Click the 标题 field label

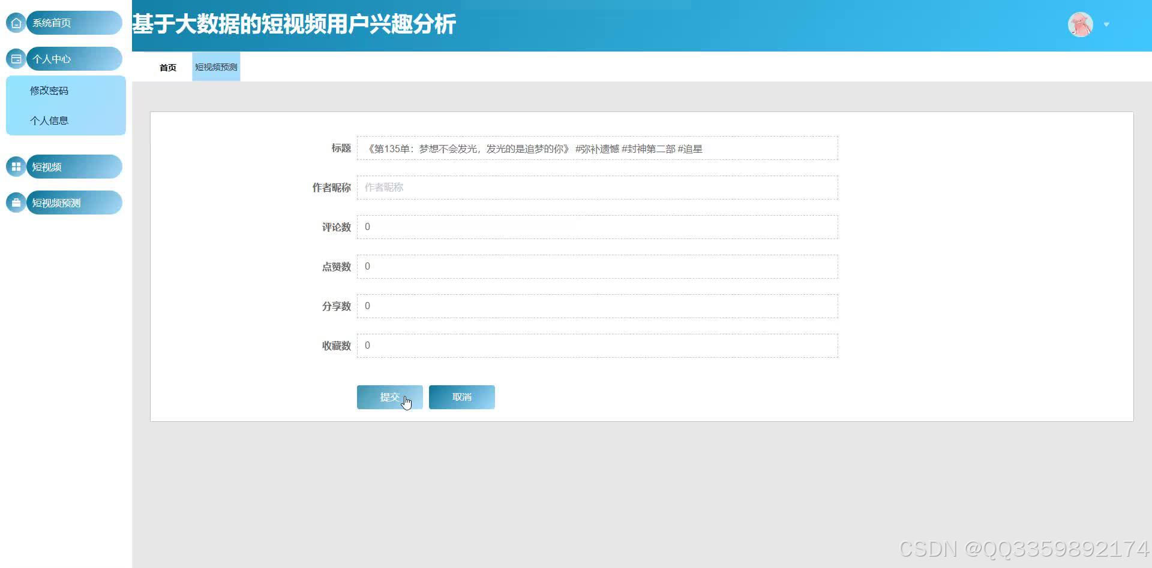click(341, 148)
